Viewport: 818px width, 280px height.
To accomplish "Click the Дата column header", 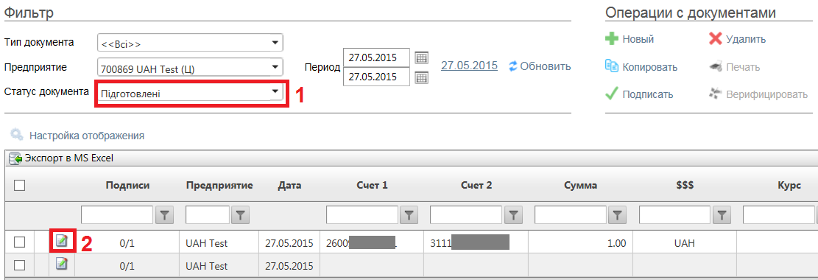I will (289, 186).
